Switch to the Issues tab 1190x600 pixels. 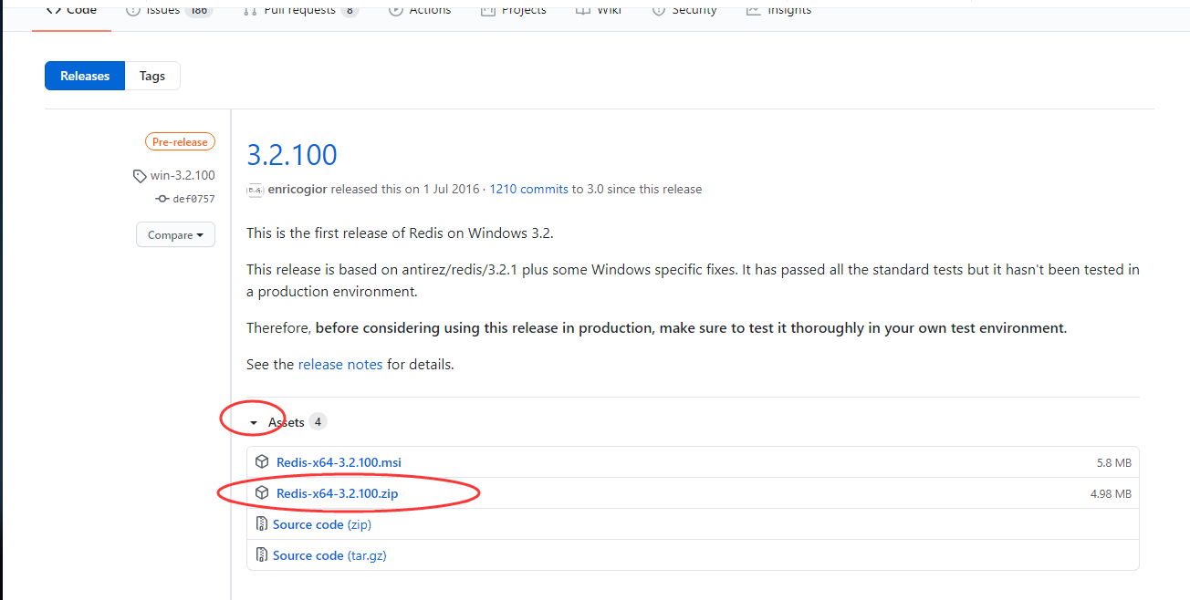point(160,10)
